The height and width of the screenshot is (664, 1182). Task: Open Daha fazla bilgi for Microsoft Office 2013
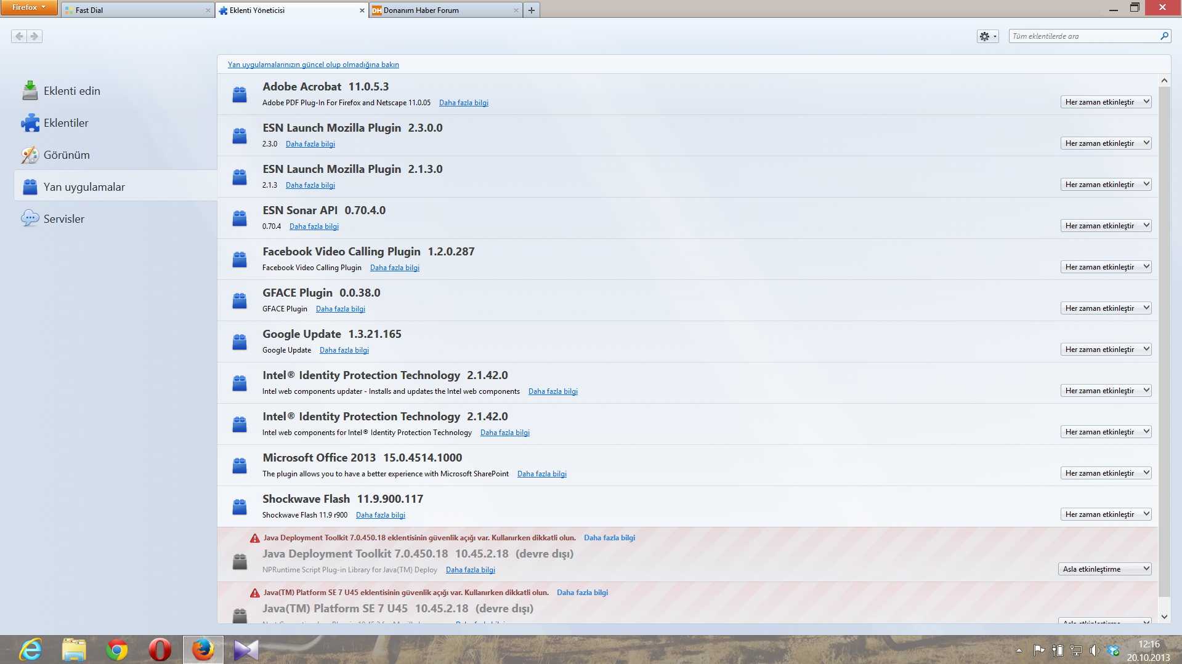click(x=541, y=474)
